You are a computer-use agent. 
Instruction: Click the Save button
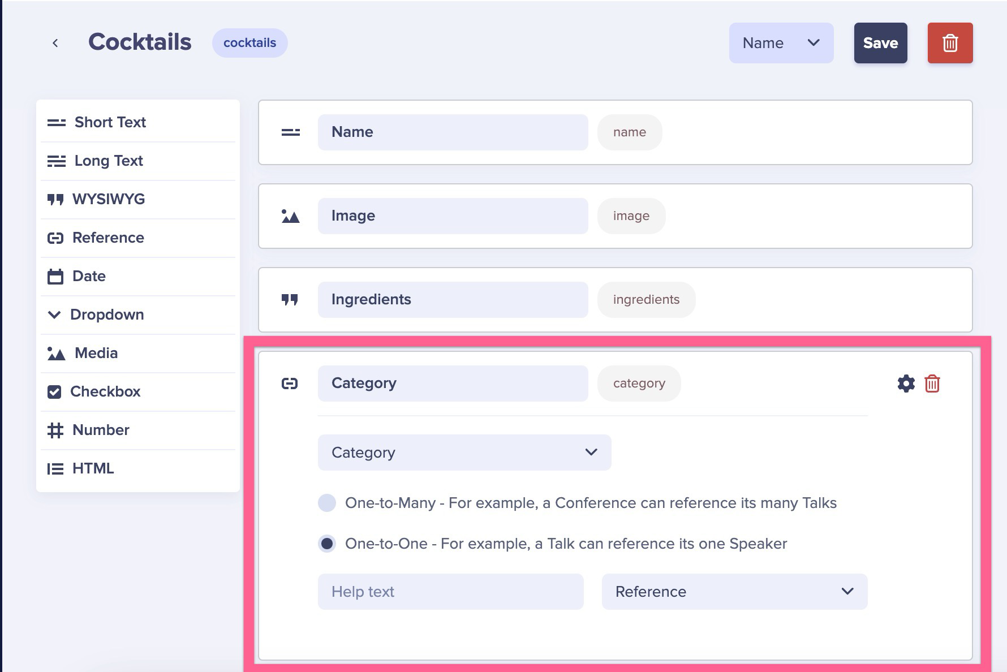point(880,42)
